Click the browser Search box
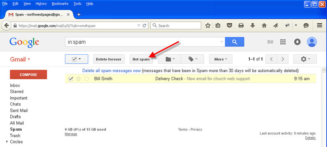Viewport: 327px width, 147px height. coord(176,26)
